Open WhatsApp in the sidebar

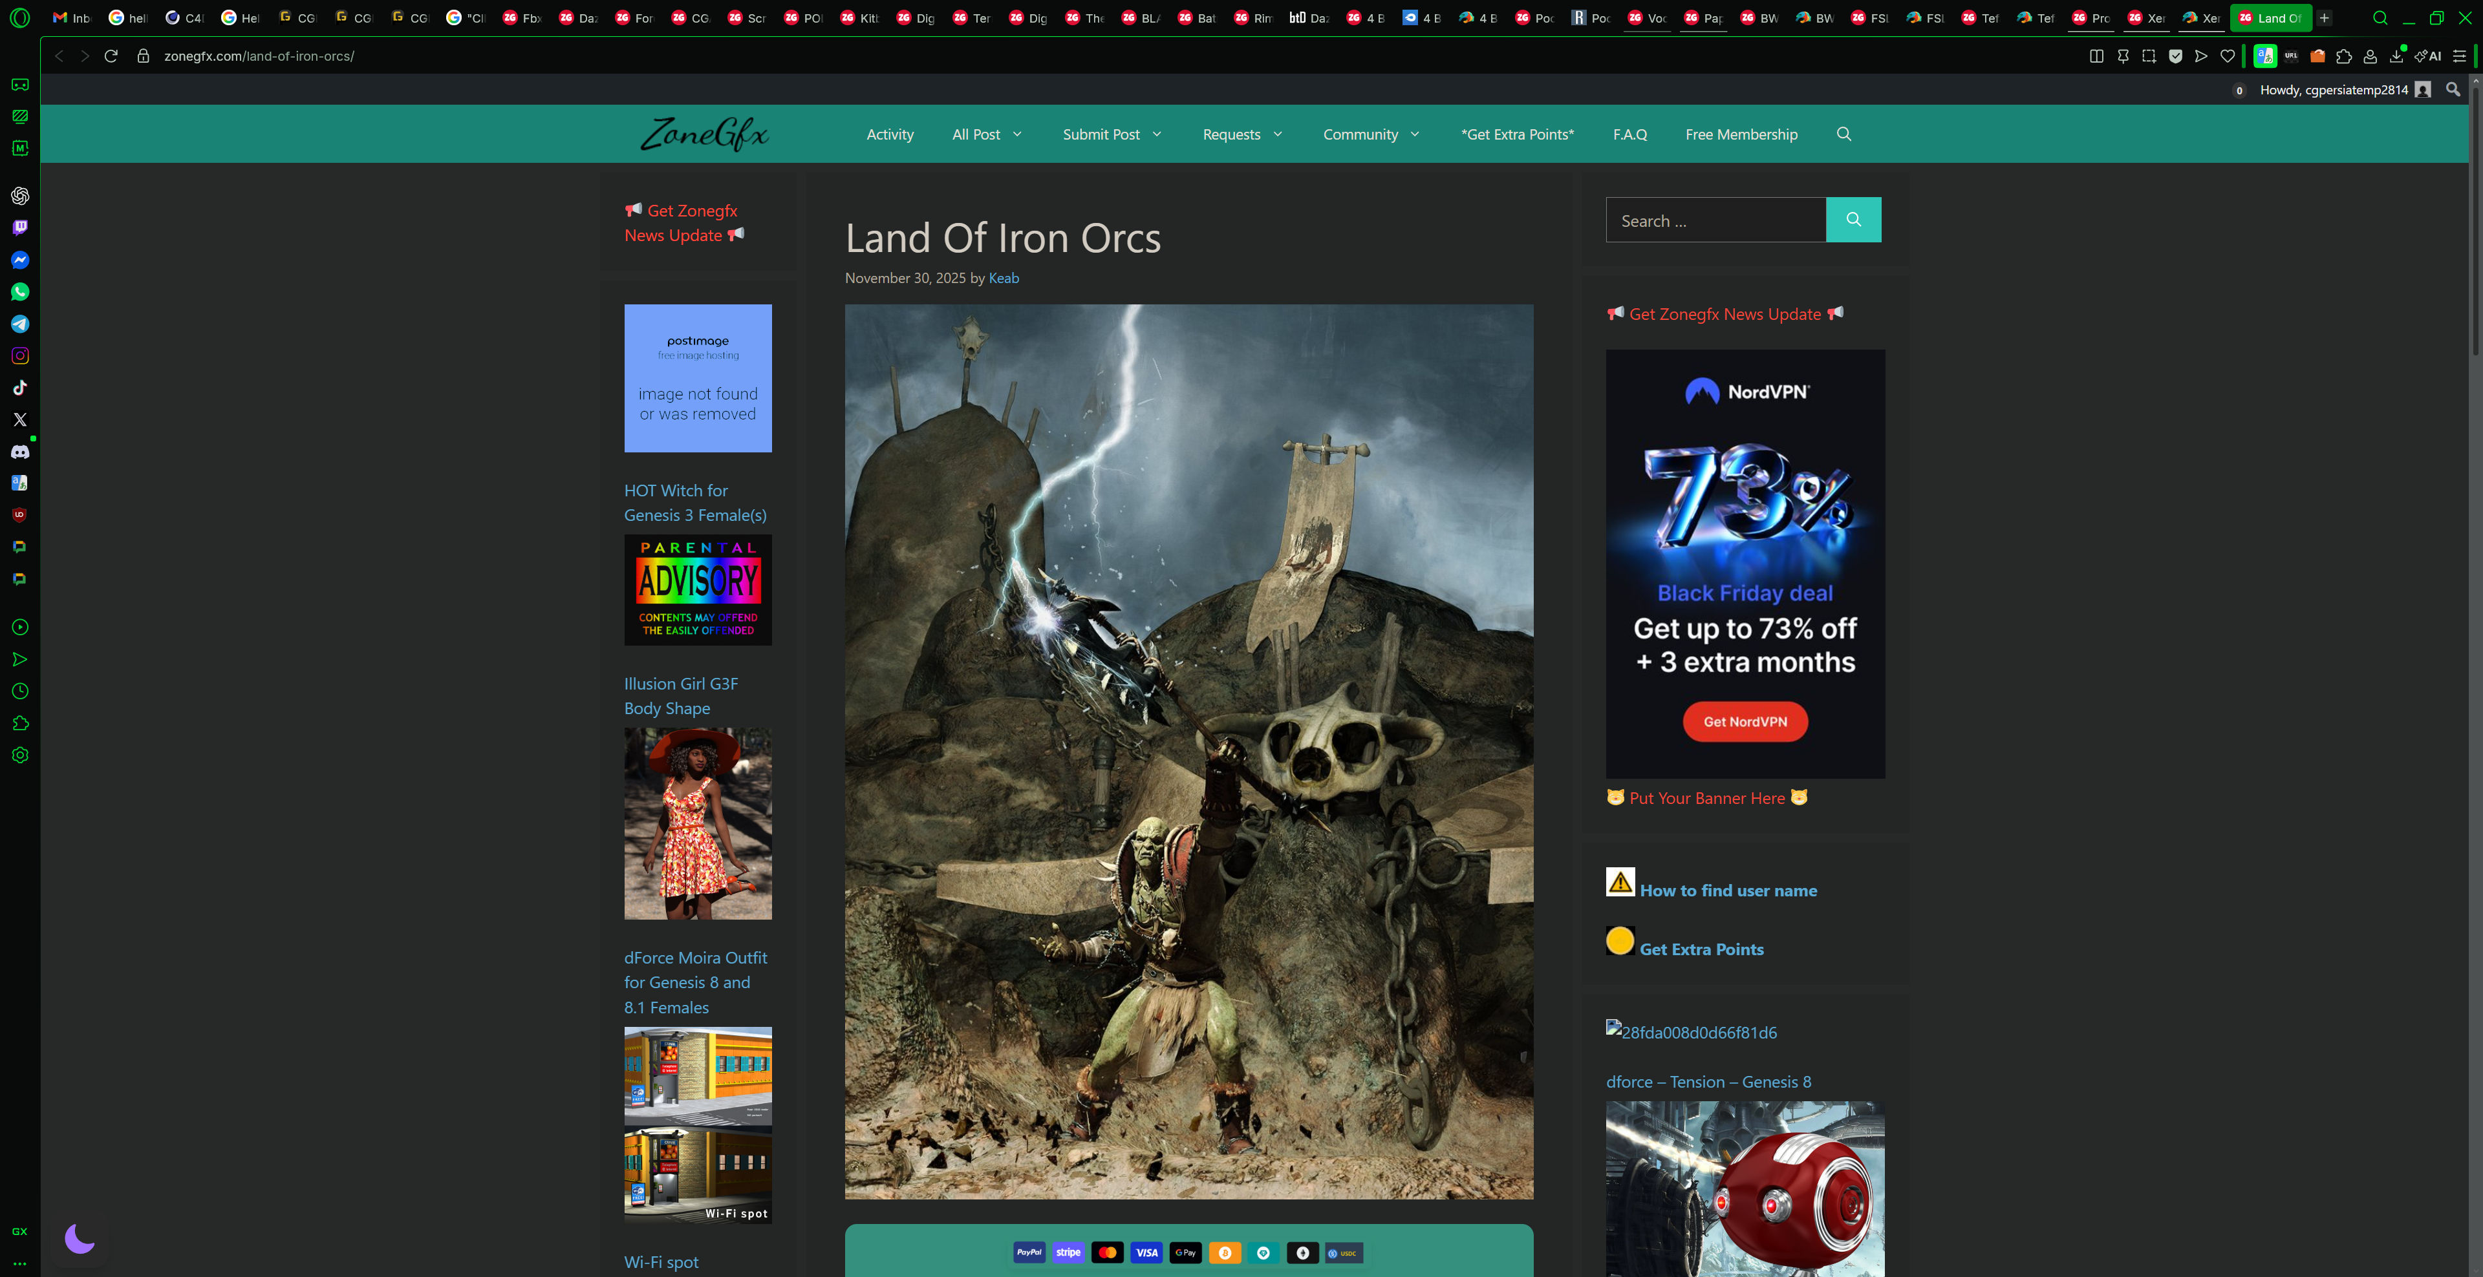(19, 292)
